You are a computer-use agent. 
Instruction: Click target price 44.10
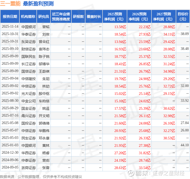click(185, 145)
